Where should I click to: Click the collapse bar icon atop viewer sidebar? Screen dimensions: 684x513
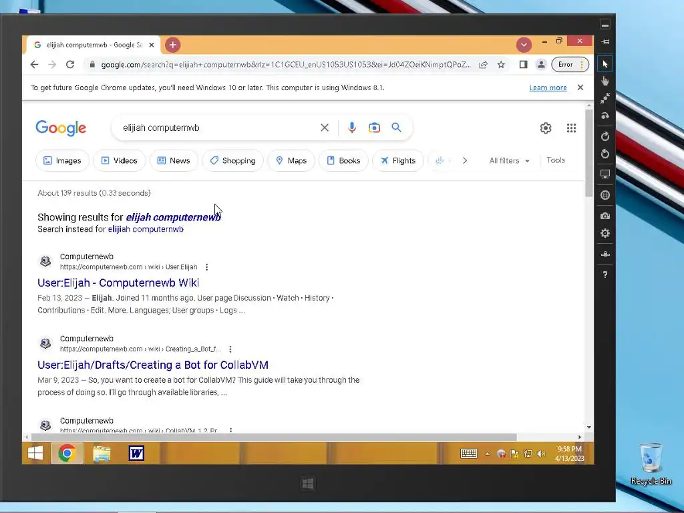click(x=605, y=25)
